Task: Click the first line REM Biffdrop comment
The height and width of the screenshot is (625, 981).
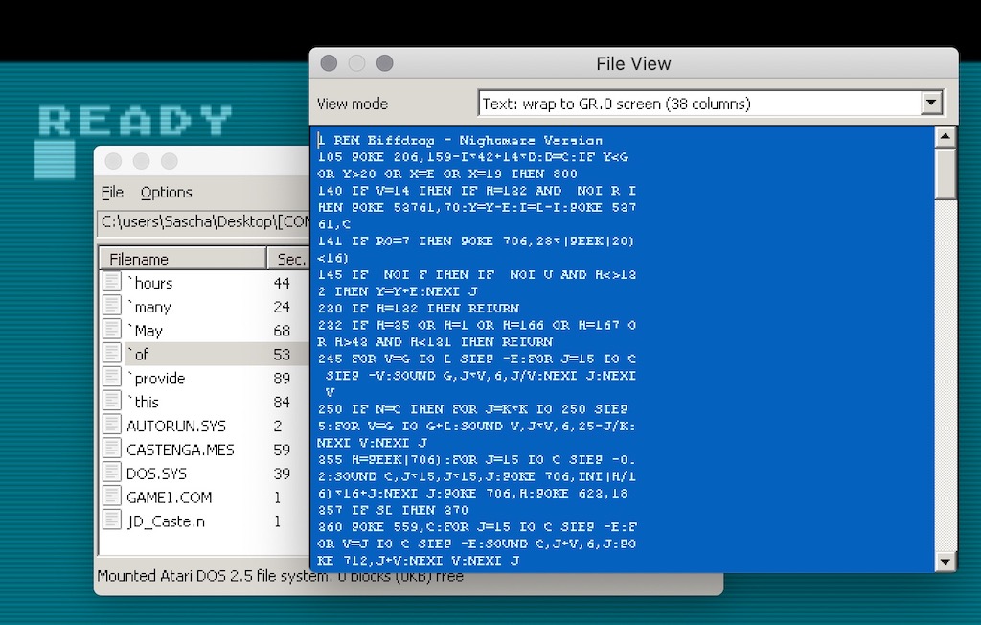Action: tap(461, 140)
